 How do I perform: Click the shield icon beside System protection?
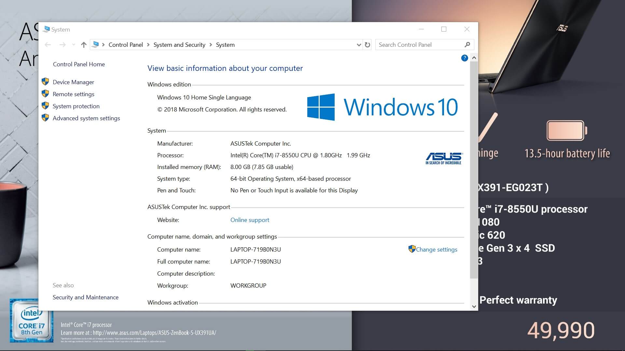46,106
